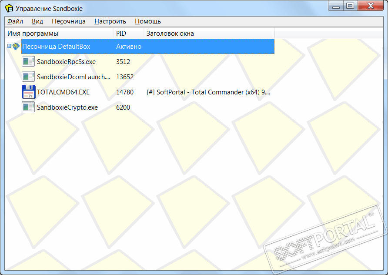Click the SandboxieCrypto.exe process icon

[28, 107]
